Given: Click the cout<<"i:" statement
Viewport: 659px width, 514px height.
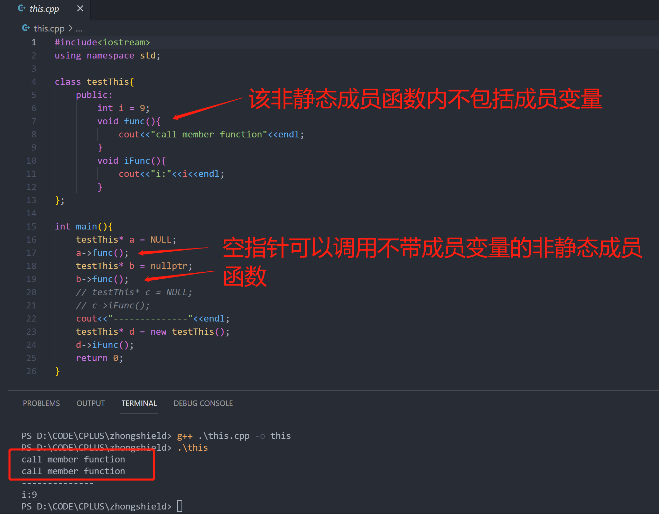Looking at the screenshot, I should [x=171, y=174].
